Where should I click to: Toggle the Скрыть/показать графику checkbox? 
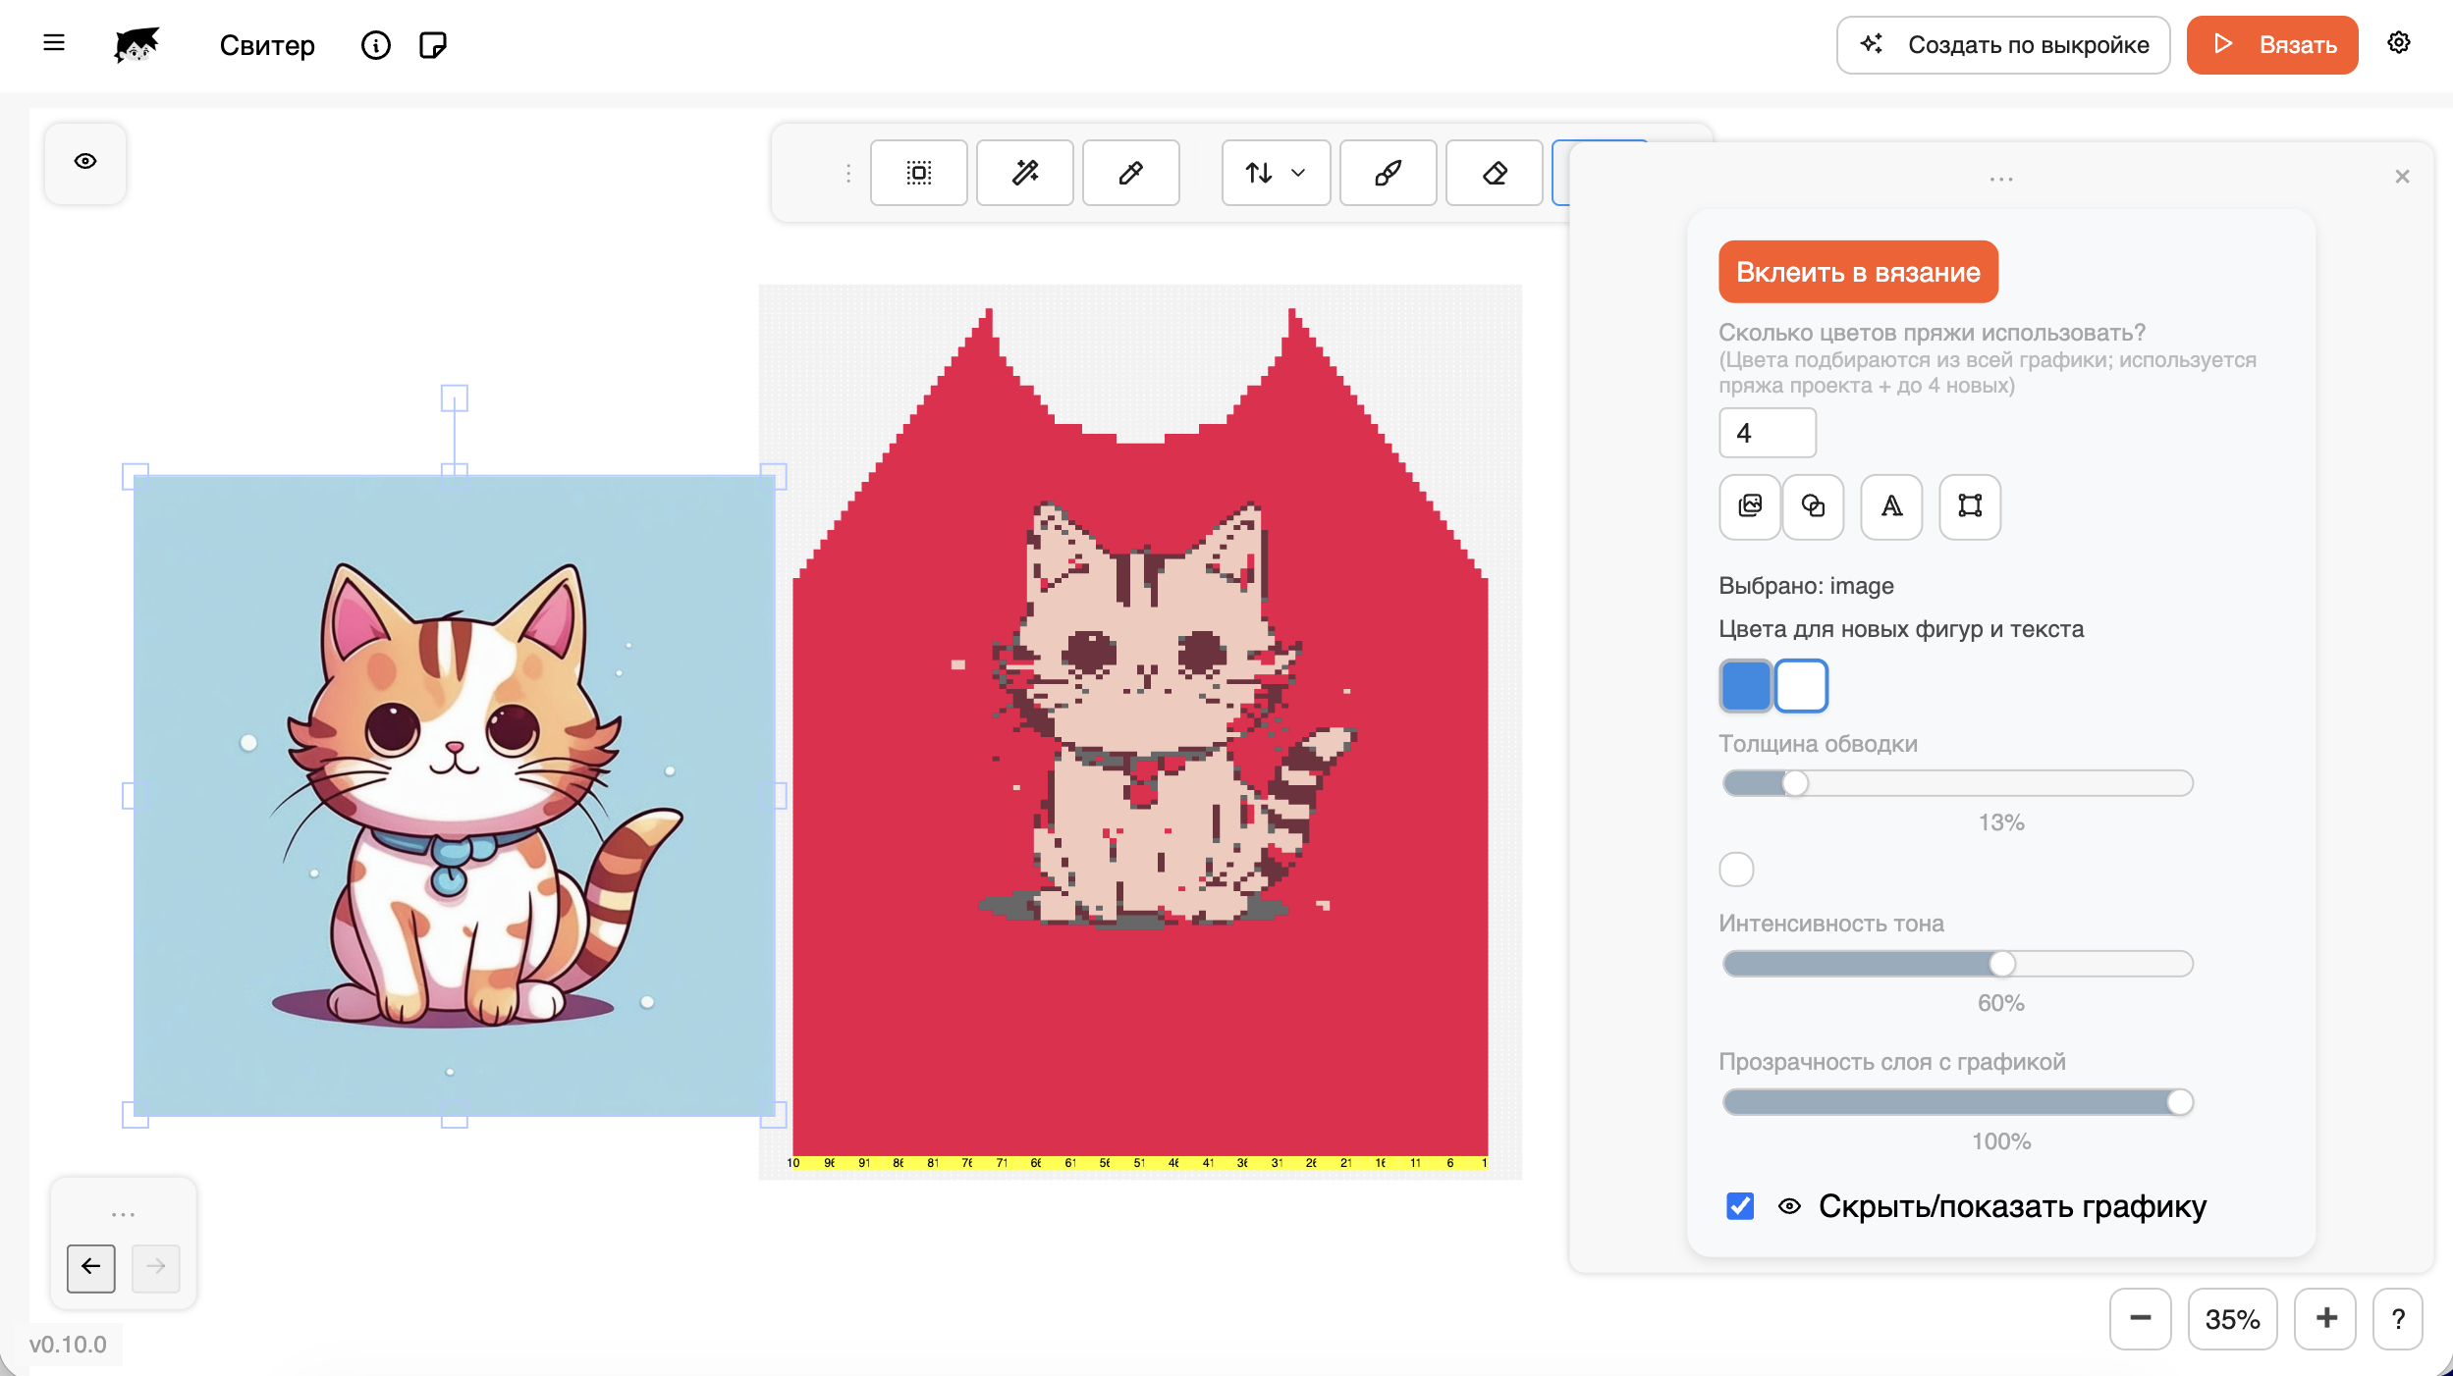pyautogui.click(x=1740, y=1206)
